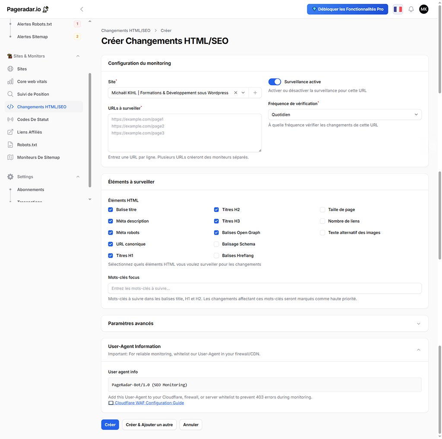Open the French flag language selector
This screenshot has width=442, height=439.
pyautogui.click(x=398, y=9)
